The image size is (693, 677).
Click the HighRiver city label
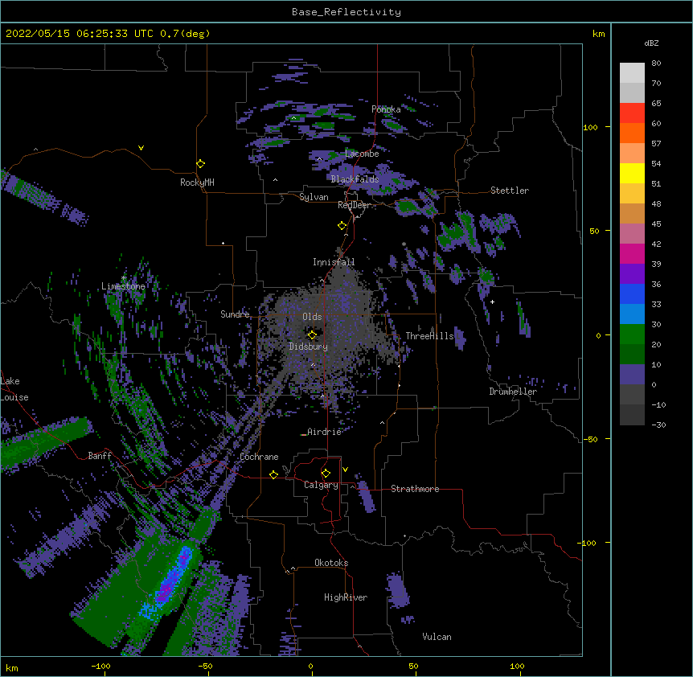346,597
